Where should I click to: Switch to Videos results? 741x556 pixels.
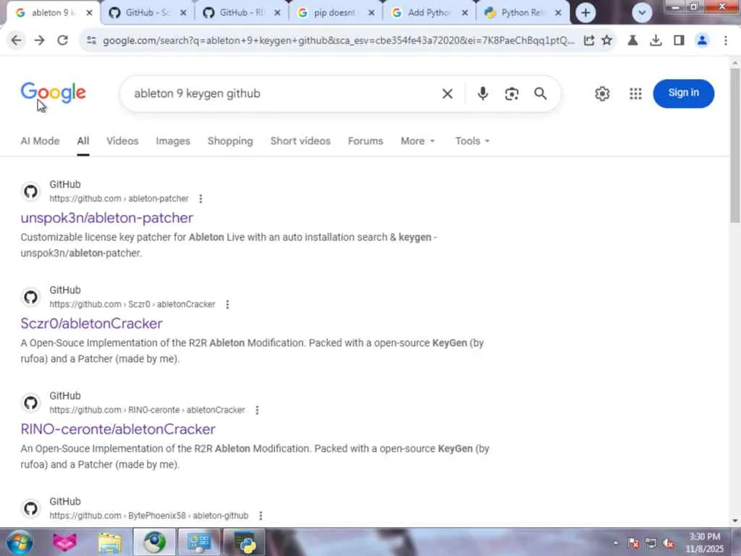coord(122,141)
